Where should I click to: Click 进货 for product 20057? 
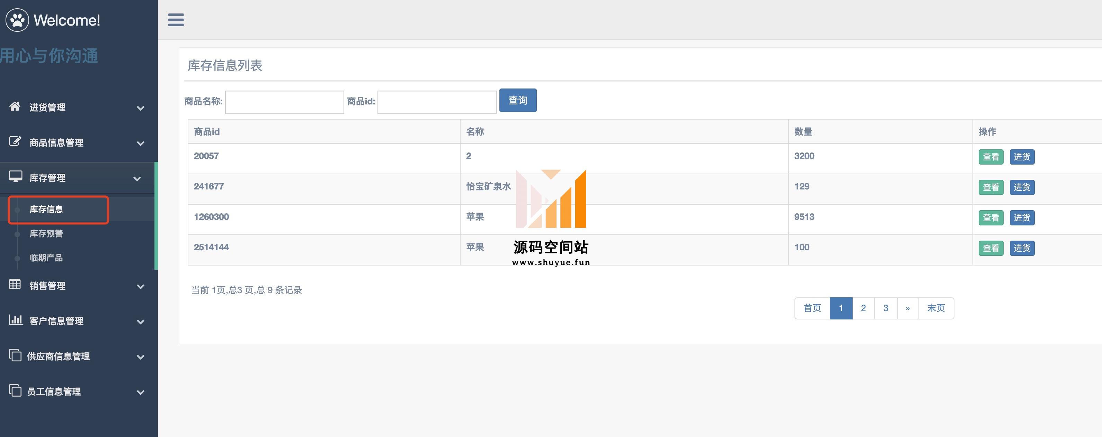1022,157
